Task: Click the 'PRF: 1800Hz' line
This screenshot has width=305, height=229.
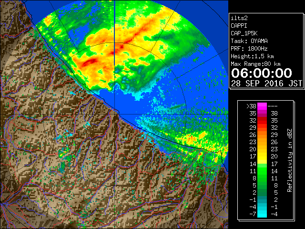Action: click(249, 49)
